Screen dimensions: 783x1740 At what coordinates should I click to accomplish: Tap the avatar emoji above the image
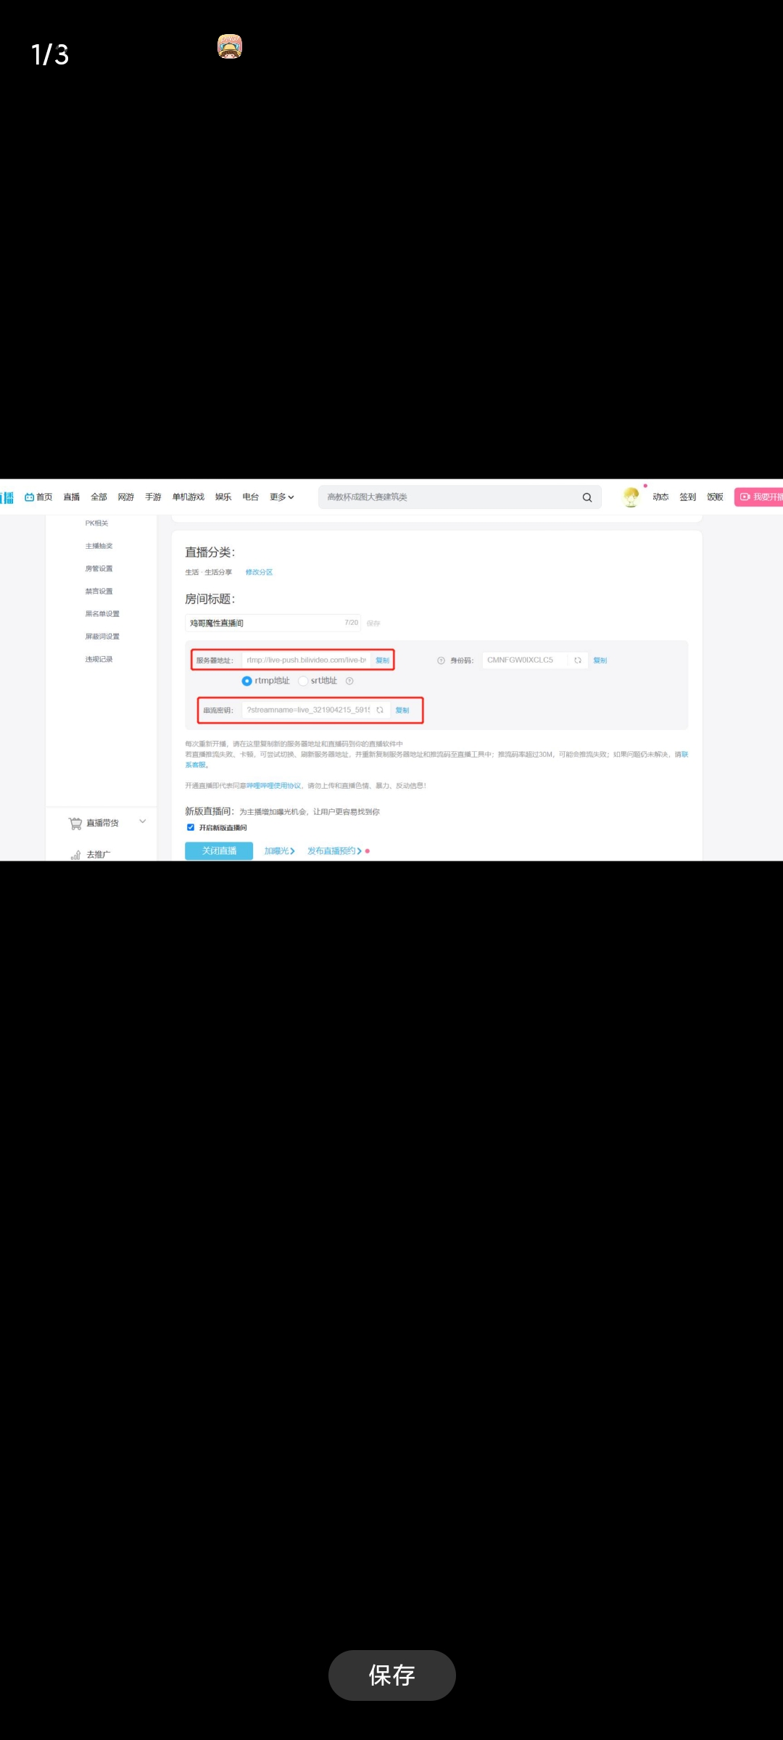click(x=230, y=46)
